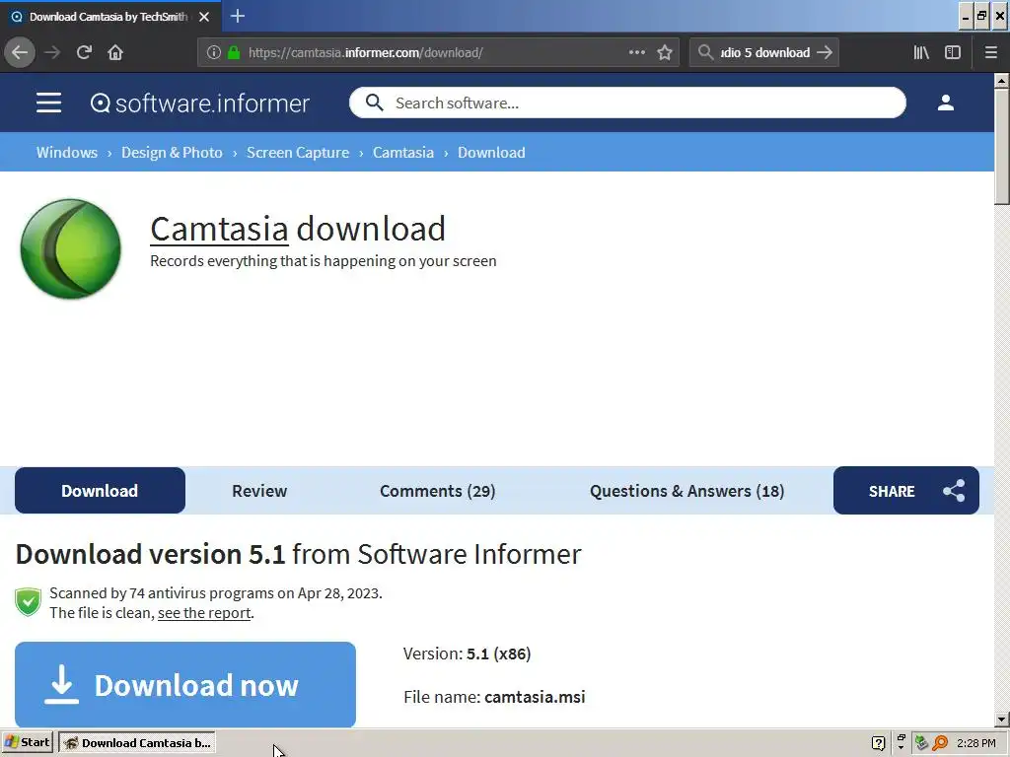This screenshot has width=1010, height=757.
Task: Click the Download Camtasia browser tab
Action: 110,16
